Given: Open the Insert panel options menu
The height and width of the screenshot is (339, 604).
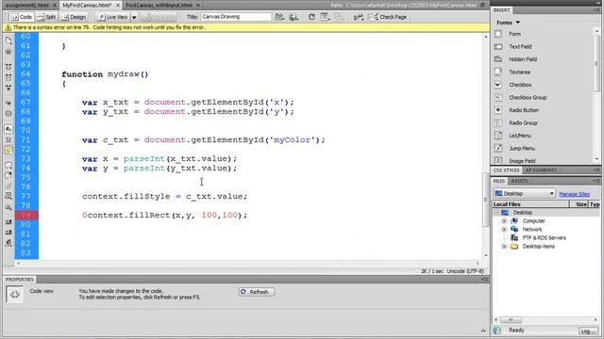Looking at the screenshot, I should [596, 10].
